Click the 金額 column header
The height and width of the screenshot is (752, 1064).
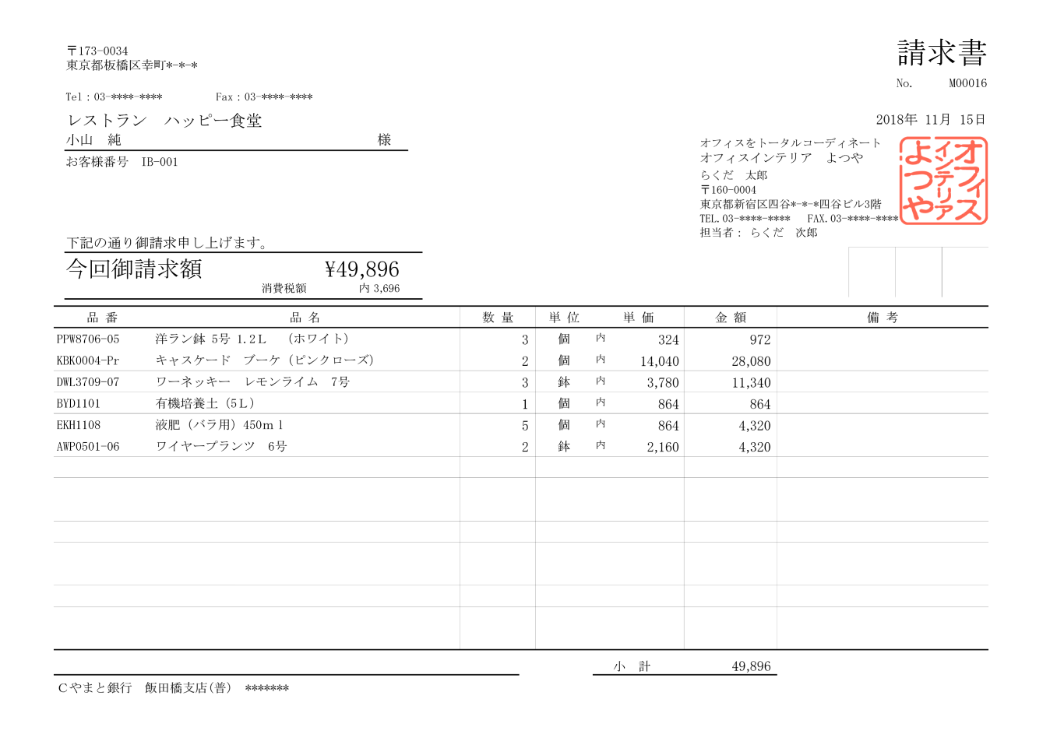pos(731,318)
